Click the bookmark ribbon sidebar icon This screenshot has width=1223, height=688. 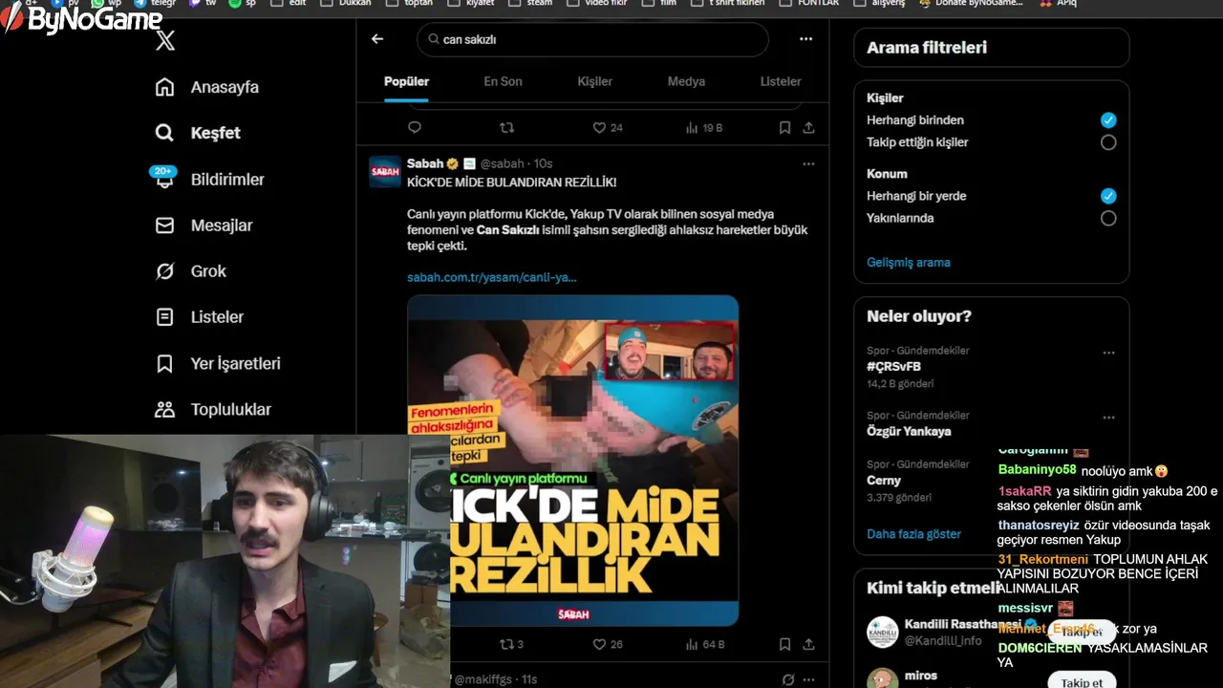point(164,363)
